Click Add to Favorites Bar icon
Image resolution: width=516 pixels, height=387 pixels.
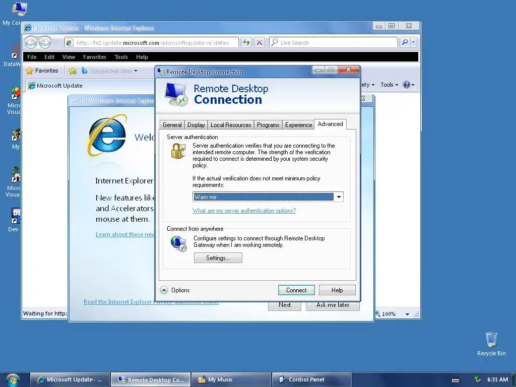(73, 71)
